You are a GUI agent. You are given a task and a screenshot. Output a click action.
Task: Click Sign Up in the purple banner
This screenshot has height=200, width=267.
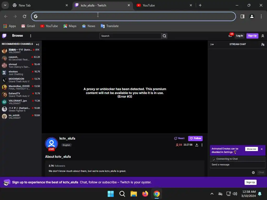tap(251, 182)
